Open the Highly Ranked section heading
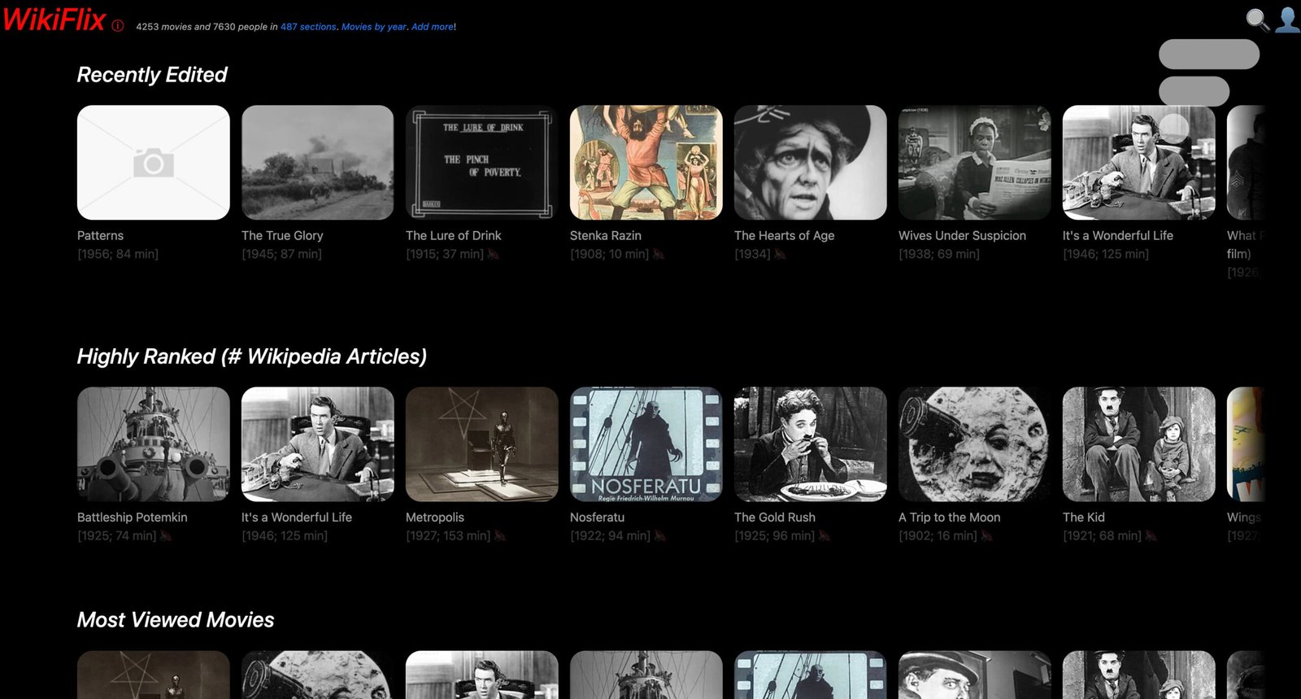Screen dimensions: 1301x699 (251, 356)
